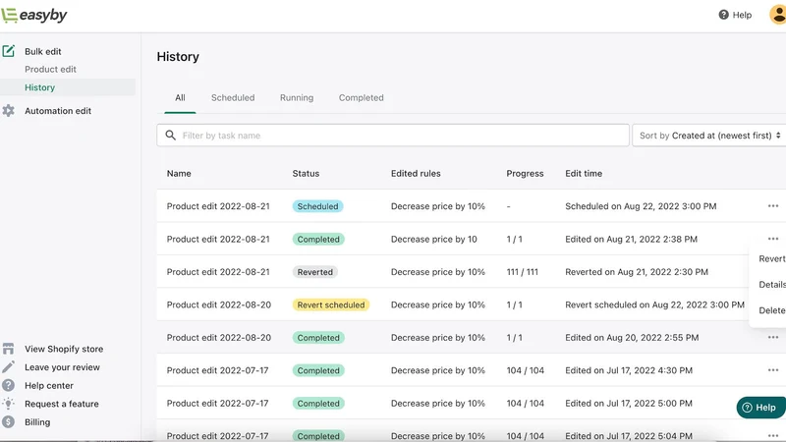Open more options for Aug 20 2:55 PM row

773,338
